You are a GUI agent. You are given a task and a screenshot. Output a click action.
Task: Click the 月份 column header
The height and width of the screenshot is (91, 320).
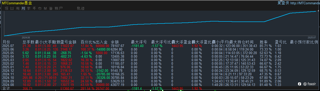[x=6, y=42]
